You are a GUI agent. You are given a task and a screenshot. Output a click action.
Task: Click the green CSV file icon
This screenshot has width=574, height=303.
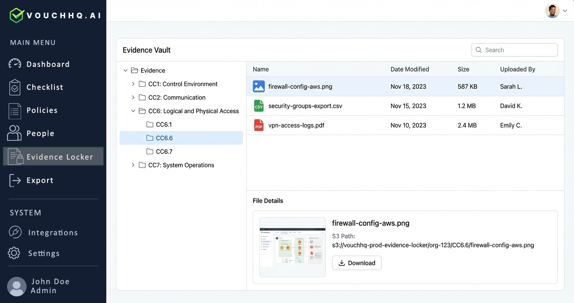click(259, 106)
